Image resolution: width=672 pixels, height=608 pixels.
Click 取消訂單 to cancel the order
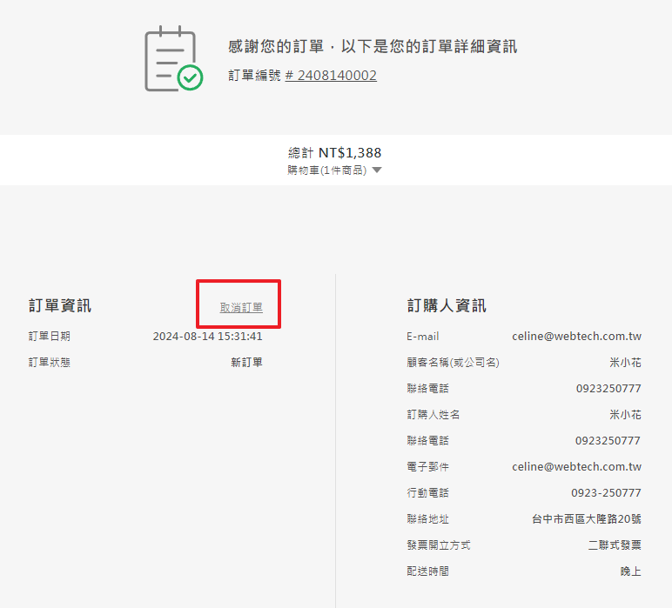point(241,307)
